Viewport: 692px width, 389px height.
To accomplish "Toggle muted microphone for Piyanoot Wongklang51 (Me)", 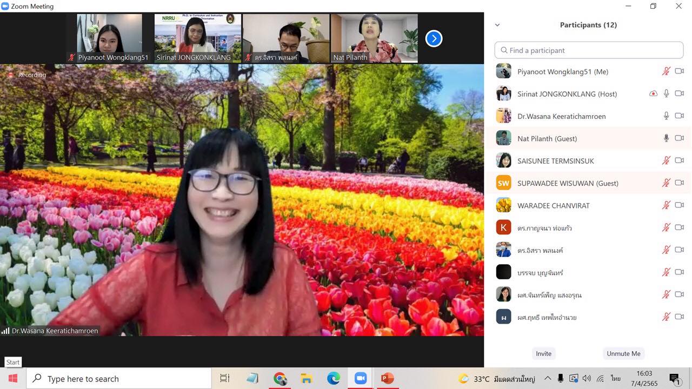I will point(667,71).
